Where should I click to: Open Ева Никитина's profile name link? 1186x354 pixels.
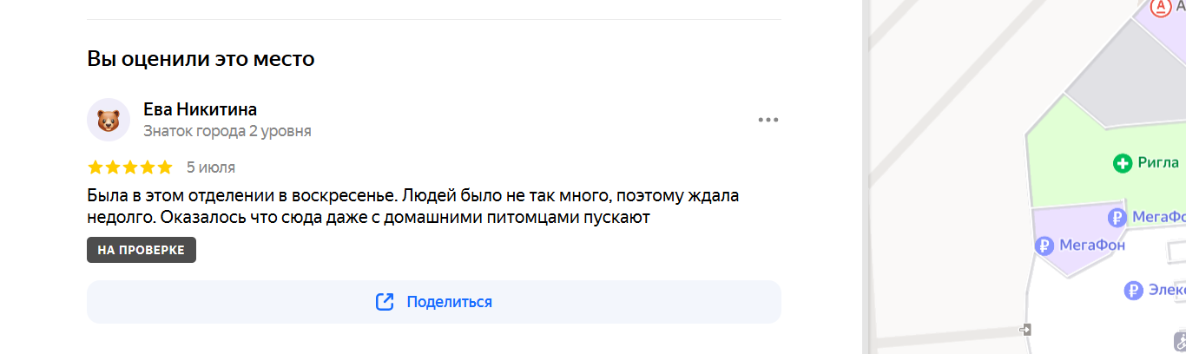click(200, 109)
